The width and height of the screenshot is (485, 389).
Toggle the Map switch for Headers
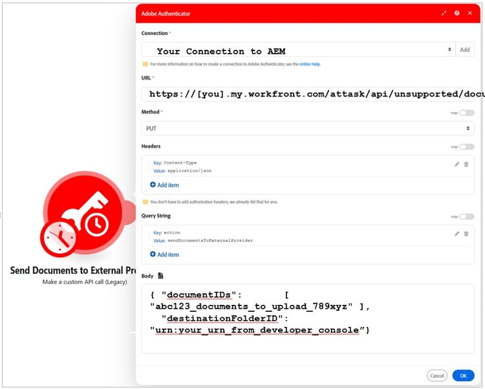tap(466, 147)
